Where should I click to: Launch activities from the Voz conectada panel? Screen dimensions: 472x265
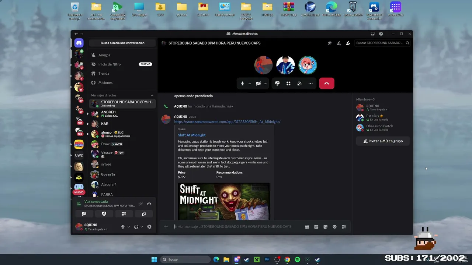pos(124,214)
